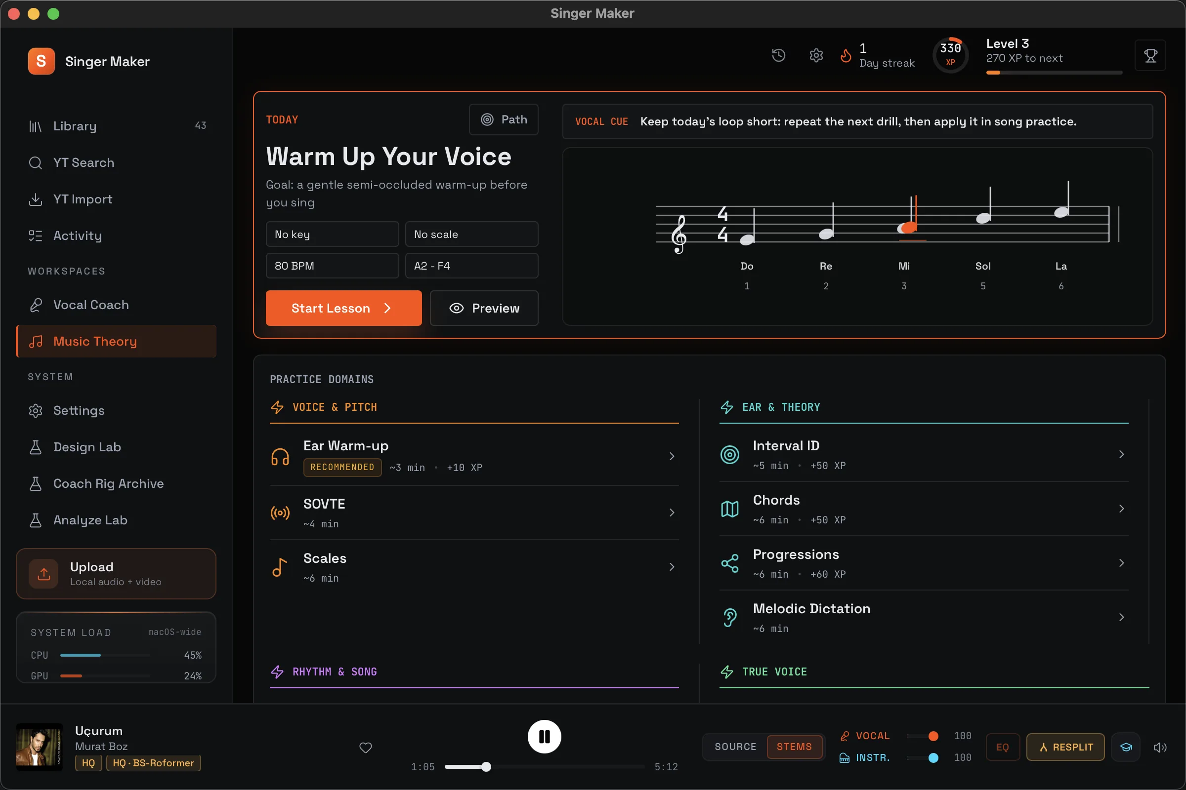Click the Voice & Pitch lightning icon
Screen dimensions: 1186x790
[277, 407]
